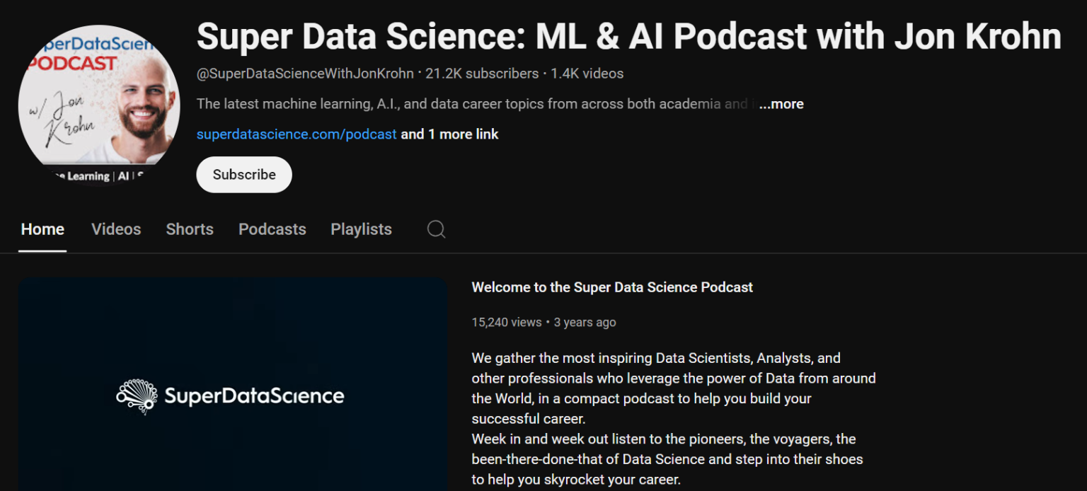Expand the channel description with ...more

781,103
